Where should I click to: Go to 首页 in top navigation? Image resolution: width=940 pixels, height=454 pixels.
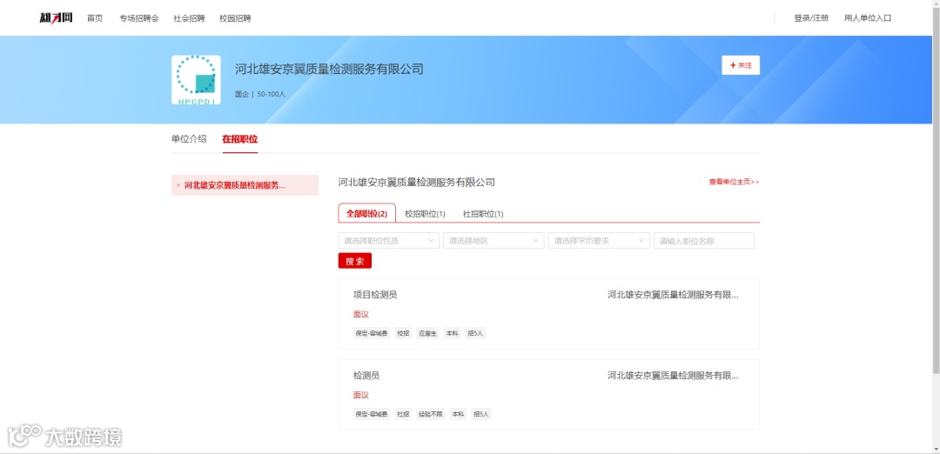[x=95, y=18]
